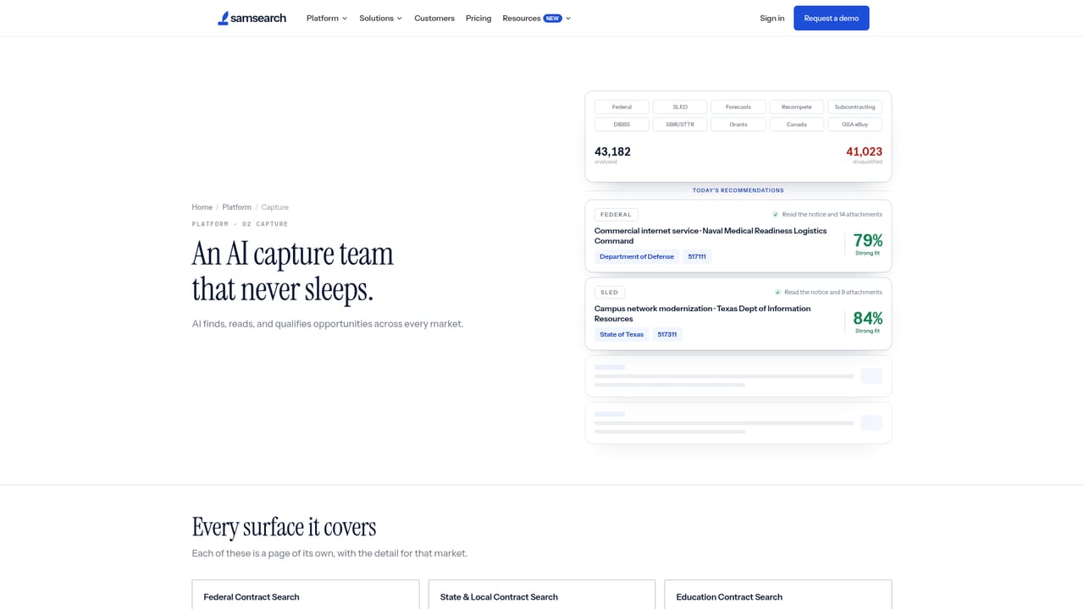Click the samsearch logo
1084x609 pixels.
pos(252,18)
